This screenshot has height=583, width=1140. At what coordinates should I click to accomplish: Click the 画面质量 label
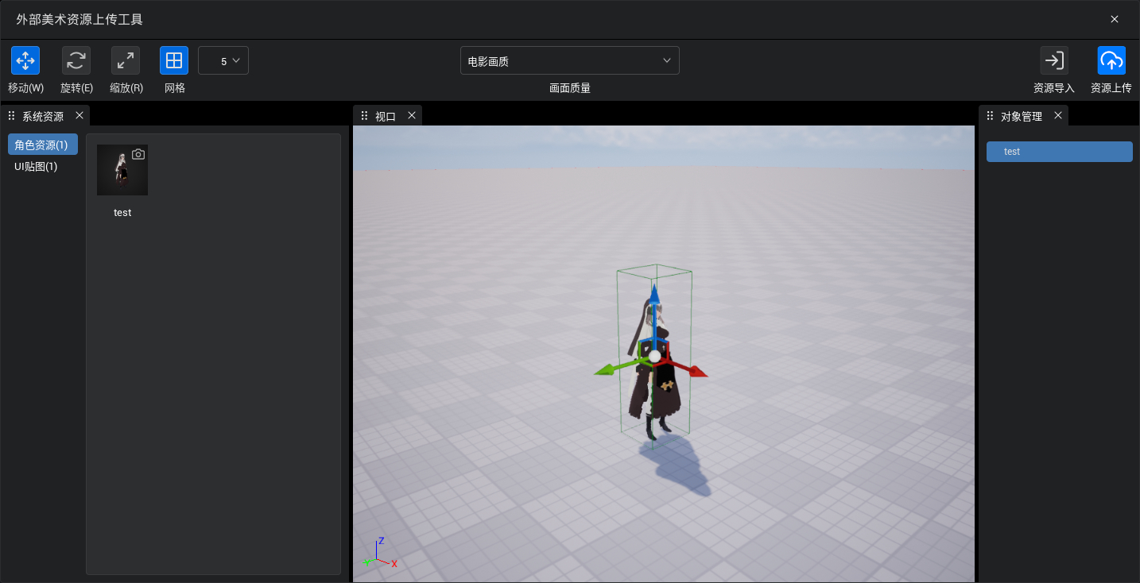[570, 88]
